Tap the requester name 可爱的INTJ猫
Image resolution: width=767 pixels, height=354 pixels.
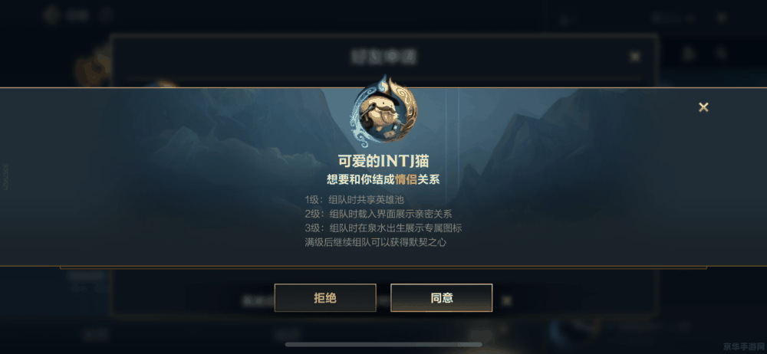[x=383, y=161]
